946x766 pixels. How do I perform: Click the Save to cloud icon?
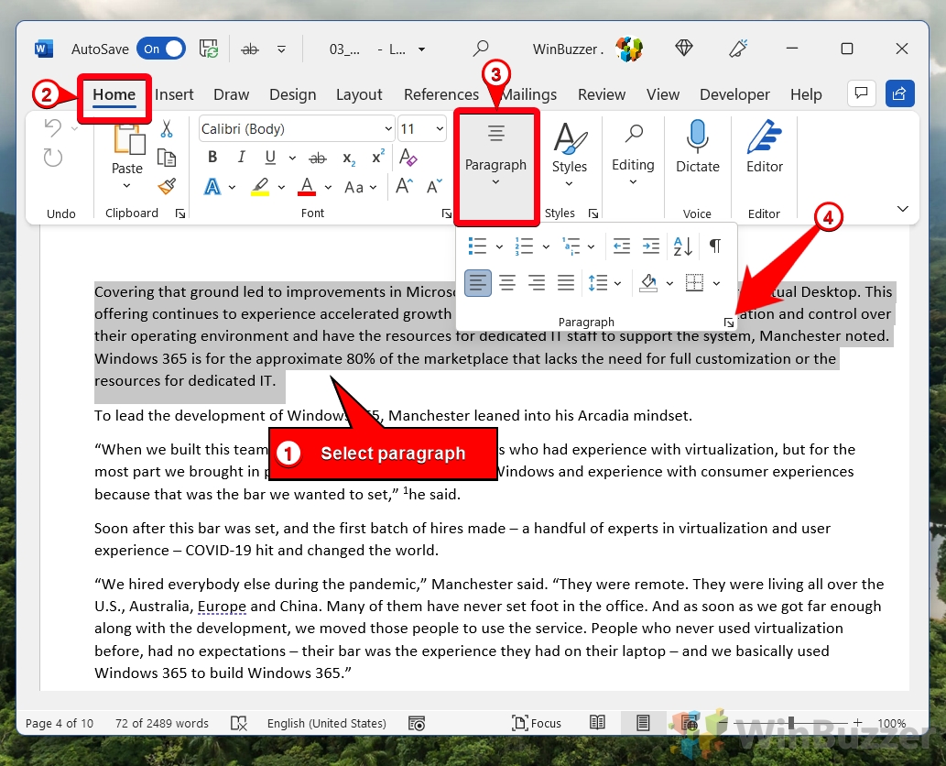coord(209,49)
